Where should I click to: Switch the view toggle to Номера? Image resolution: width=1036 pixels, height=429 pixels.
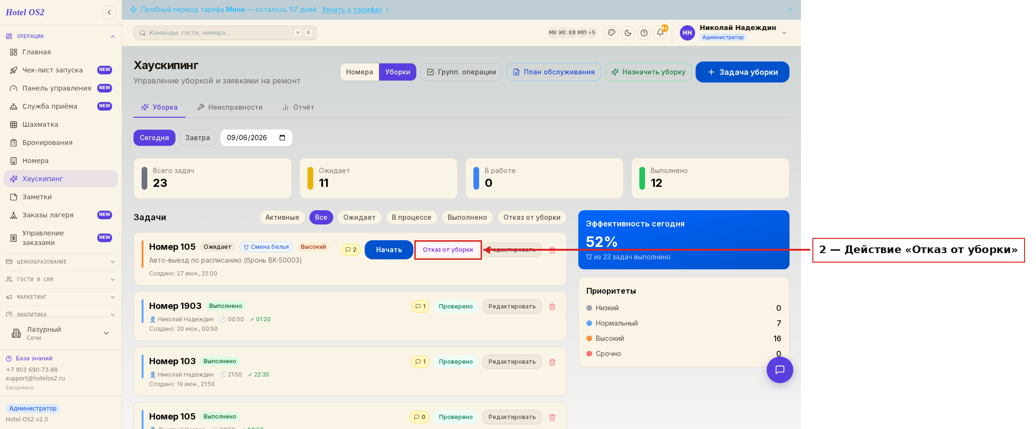[359, 72]
